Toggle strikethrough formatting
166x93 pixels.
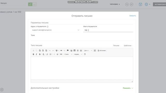(x=40, y=54)
